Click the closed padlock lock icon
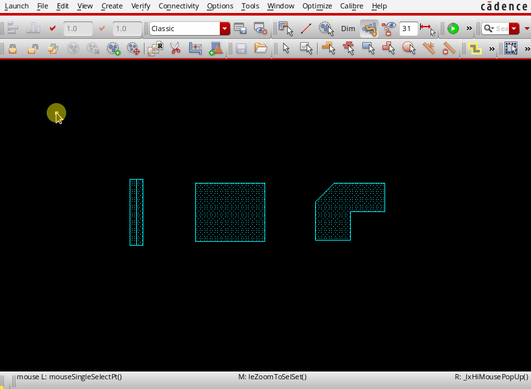This screenshot has height=389, width=531. tap(12, 49)
